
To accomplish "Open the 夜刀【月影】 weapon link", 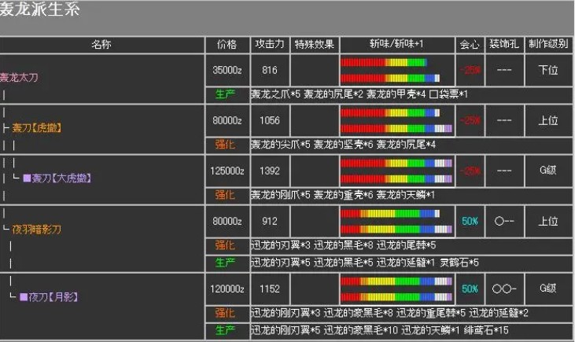I will [55, 297].
